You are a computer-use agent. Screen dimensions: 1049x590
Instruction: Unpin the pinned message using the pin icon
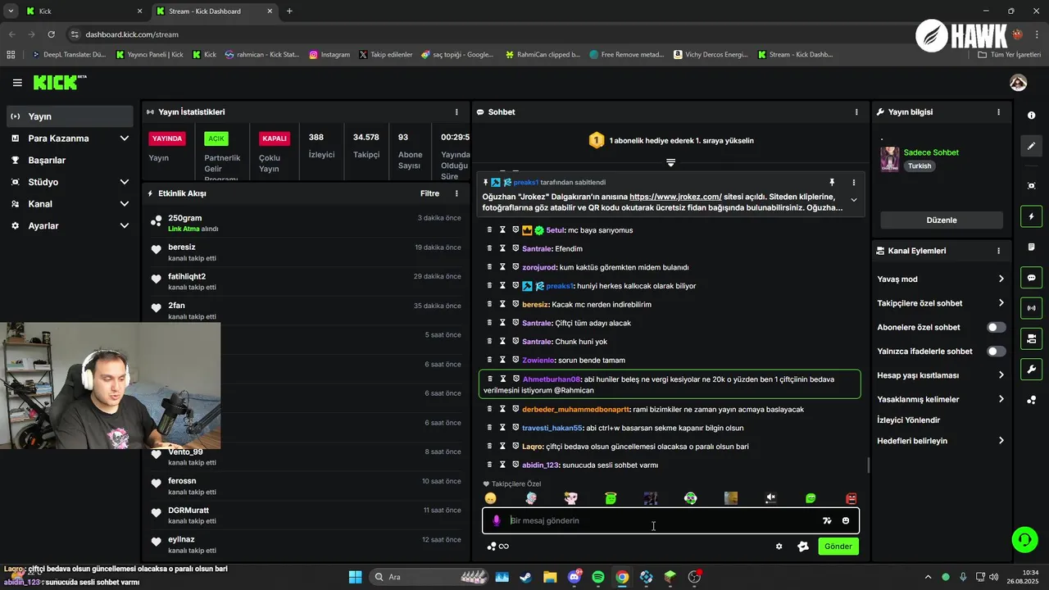coord(831,183)
